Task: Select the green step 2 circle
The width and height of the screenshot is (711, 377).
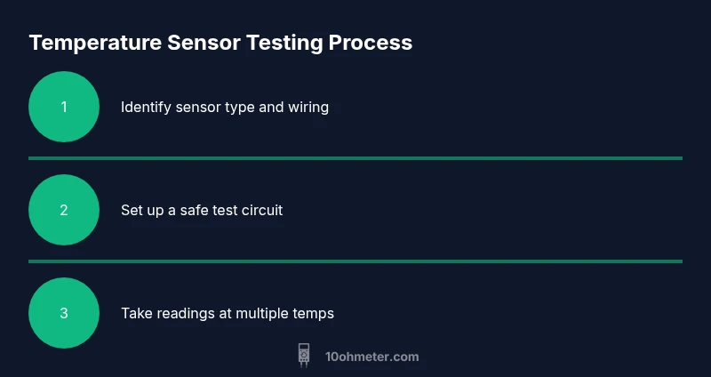Action: click(x=64, y=211)
